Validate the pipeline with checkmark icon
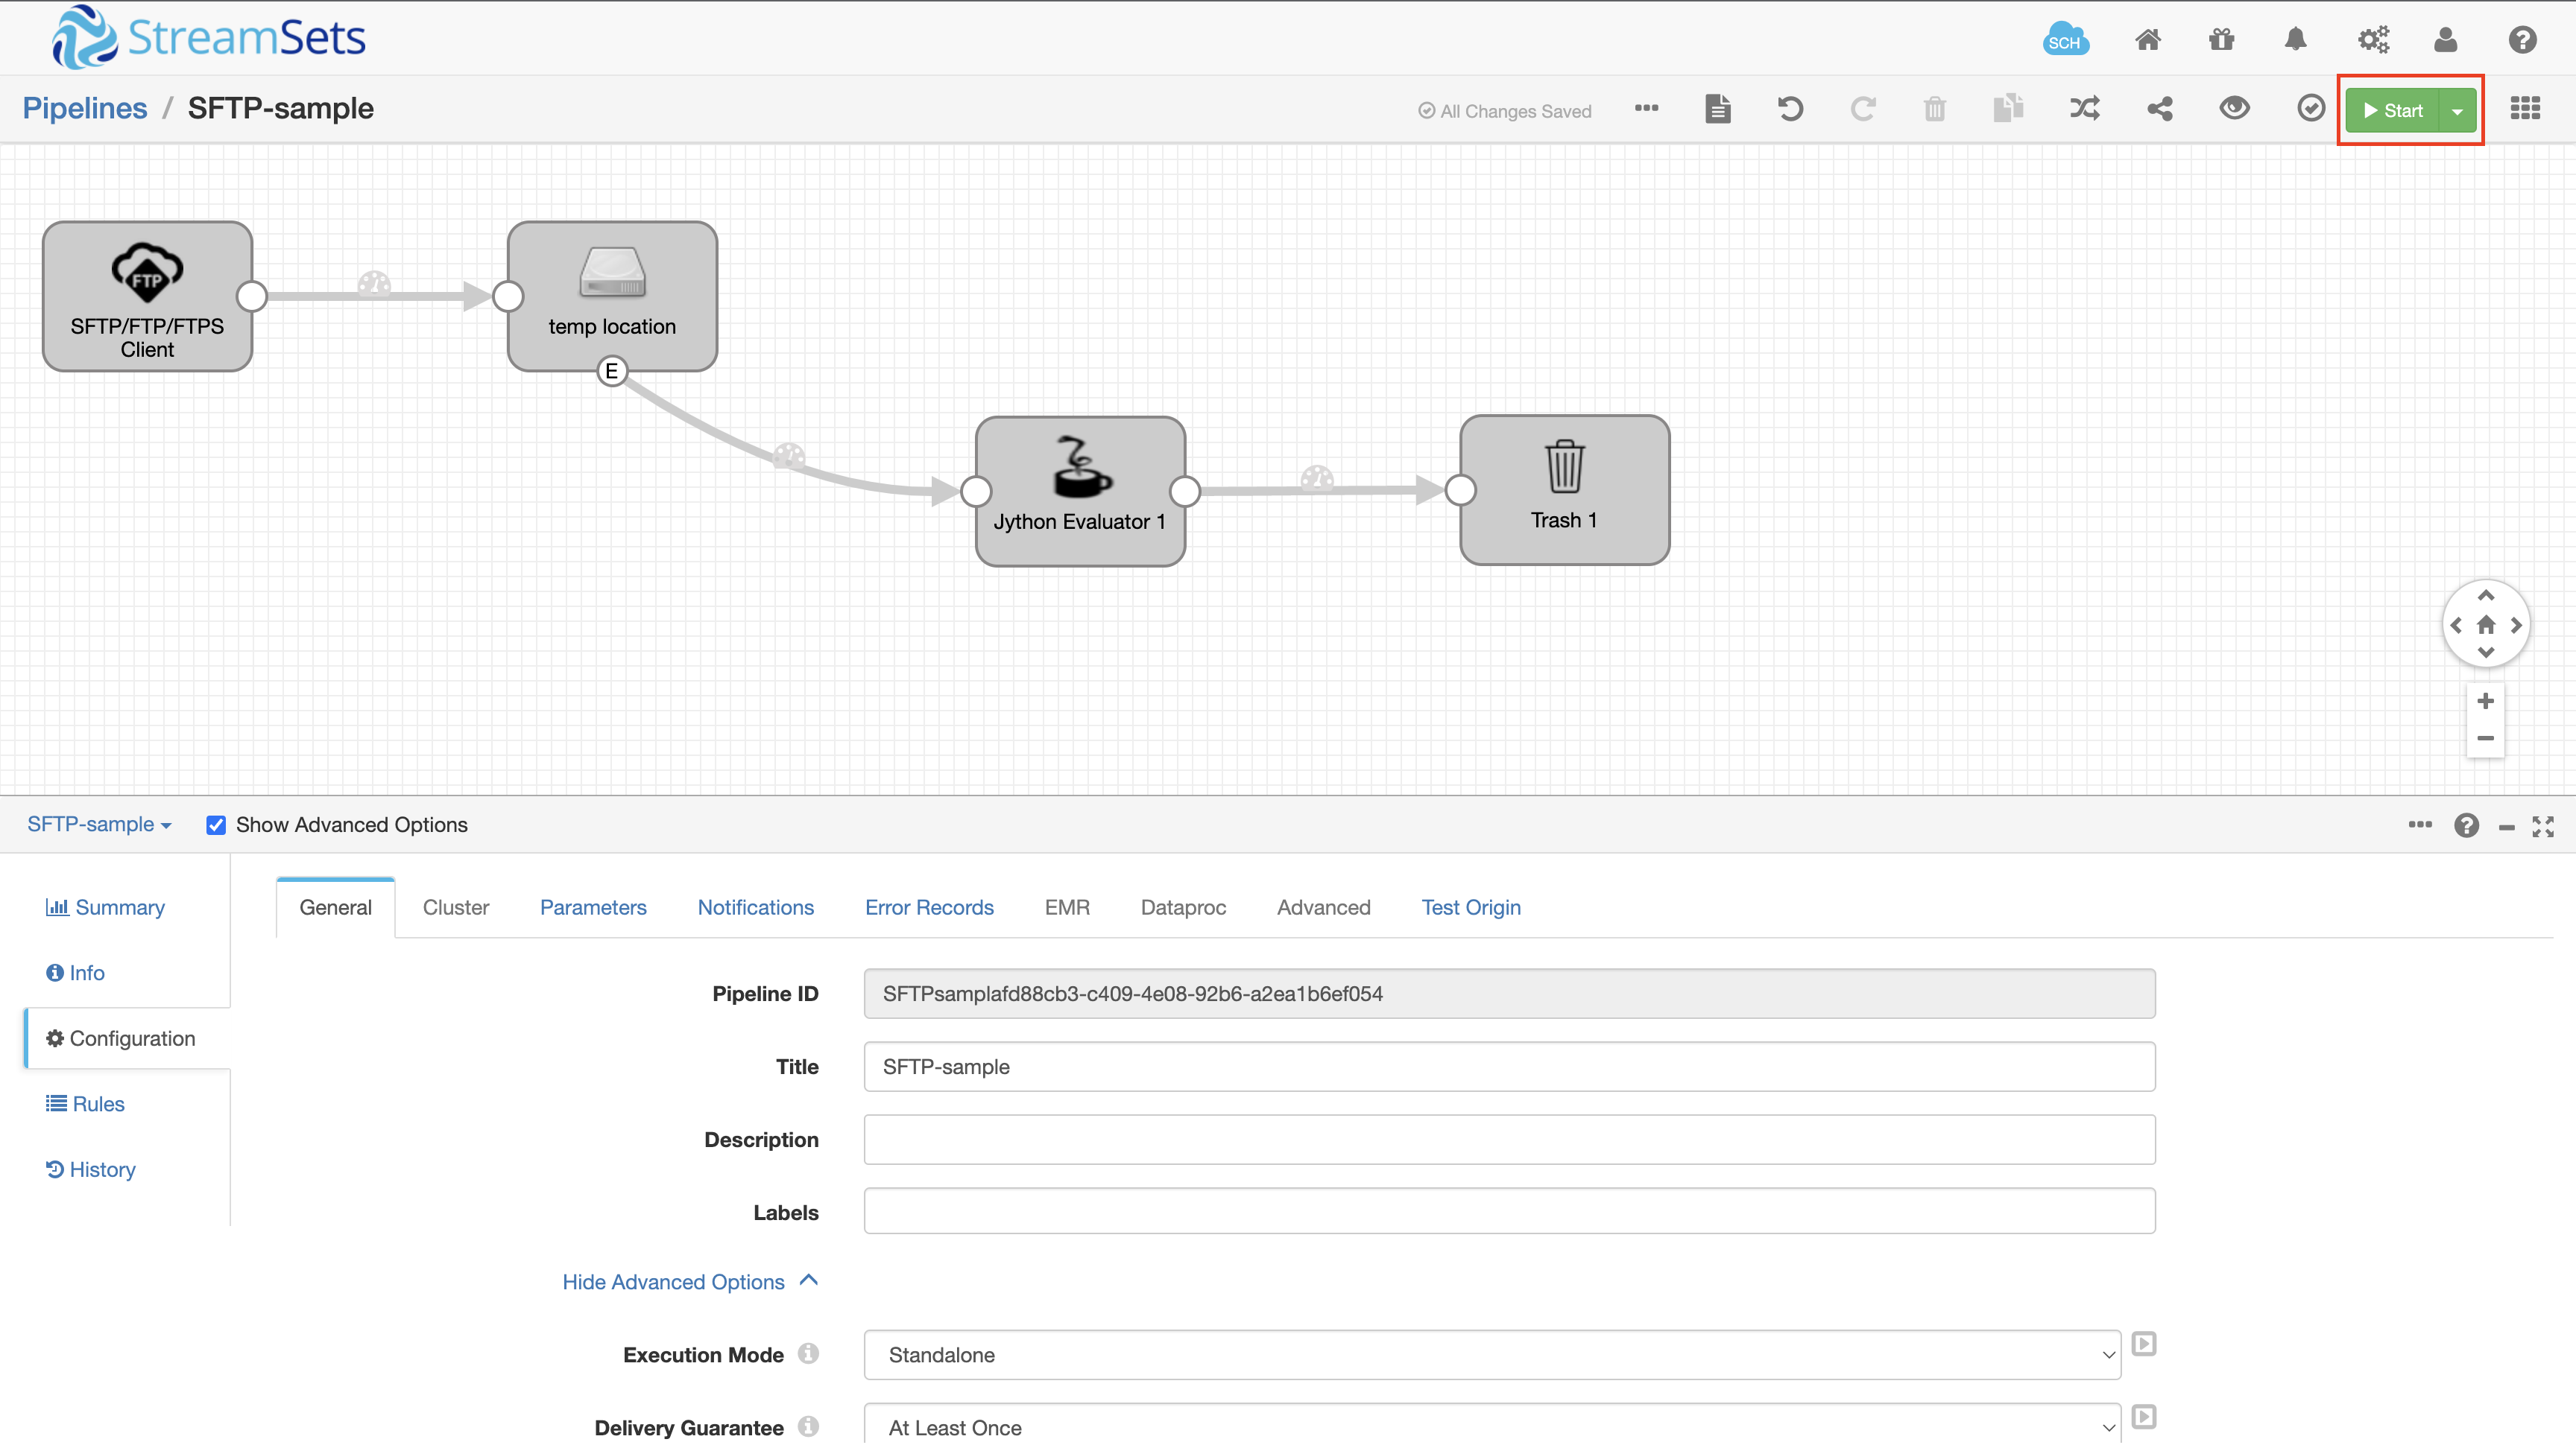Image resolution: width=2576 pixels, height=1445 pixels. (x=2311, y=108)
